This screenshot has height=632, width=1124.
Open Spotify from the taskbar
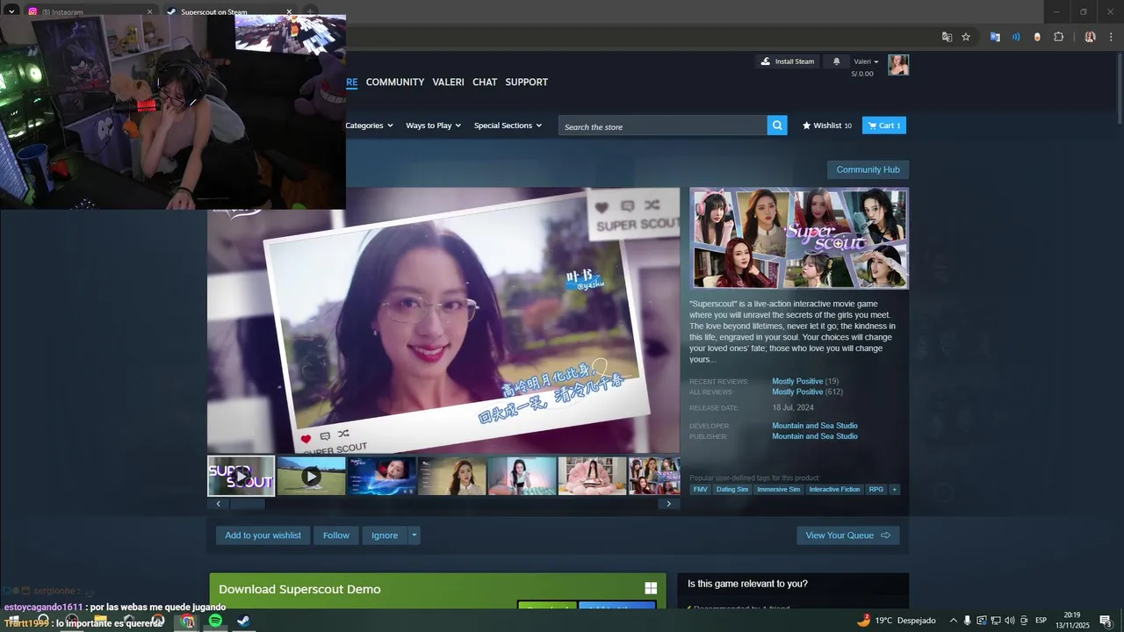click(215, 621)
